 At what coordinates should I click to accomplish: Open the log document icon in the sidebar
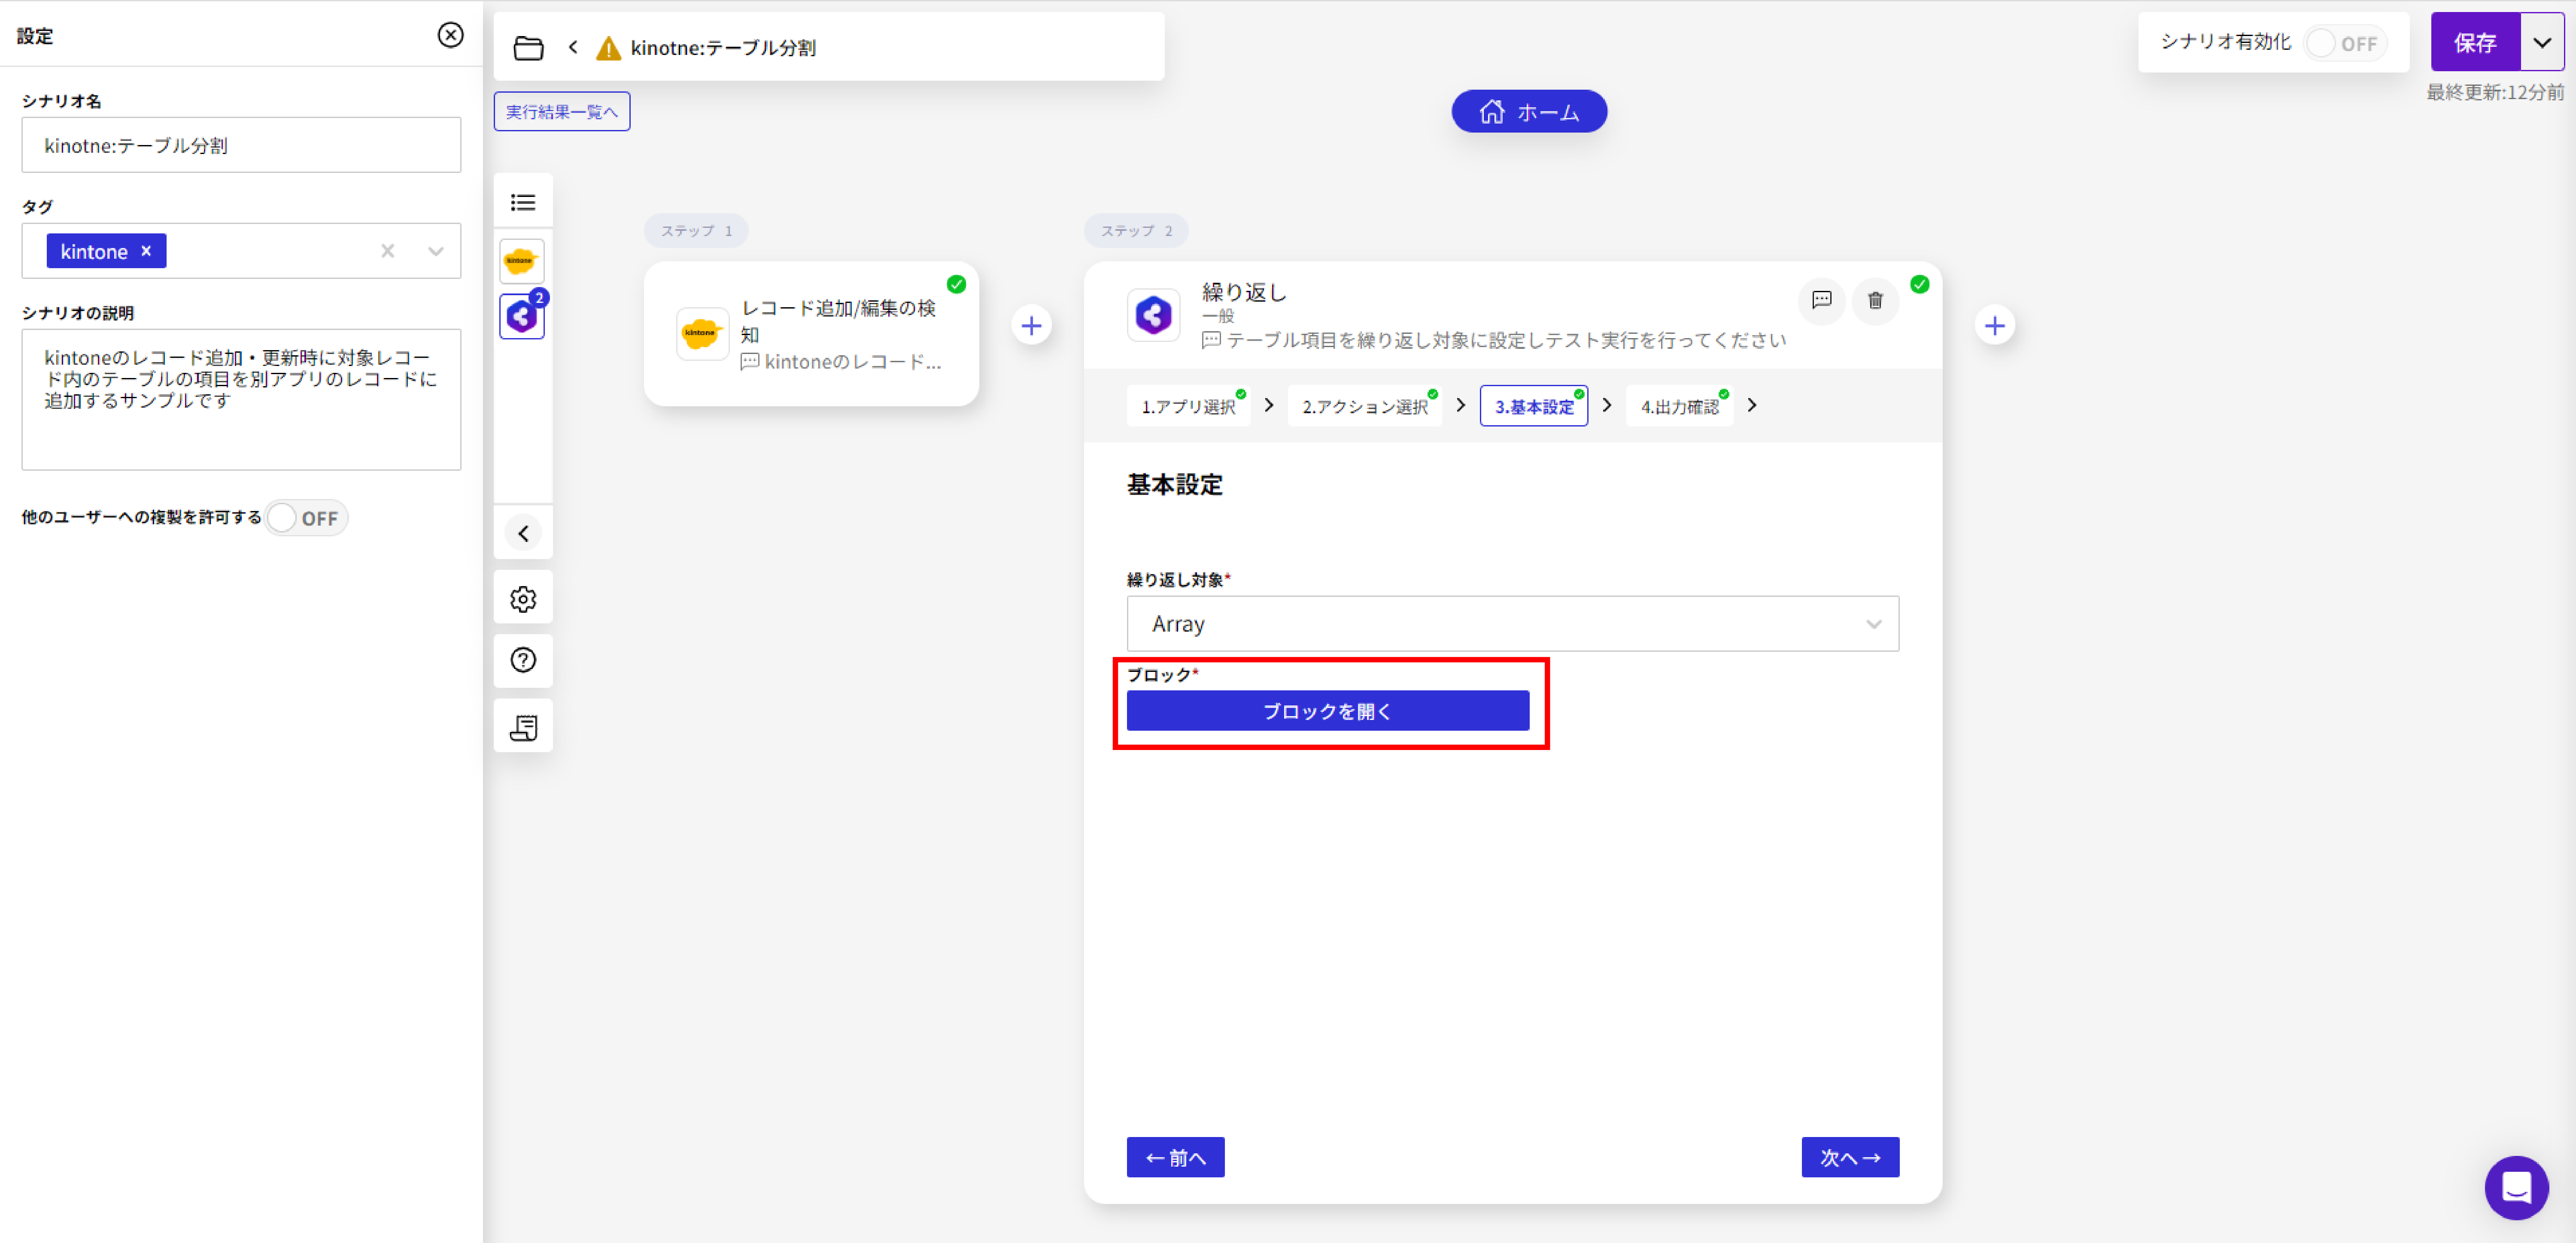coord(523,727)
